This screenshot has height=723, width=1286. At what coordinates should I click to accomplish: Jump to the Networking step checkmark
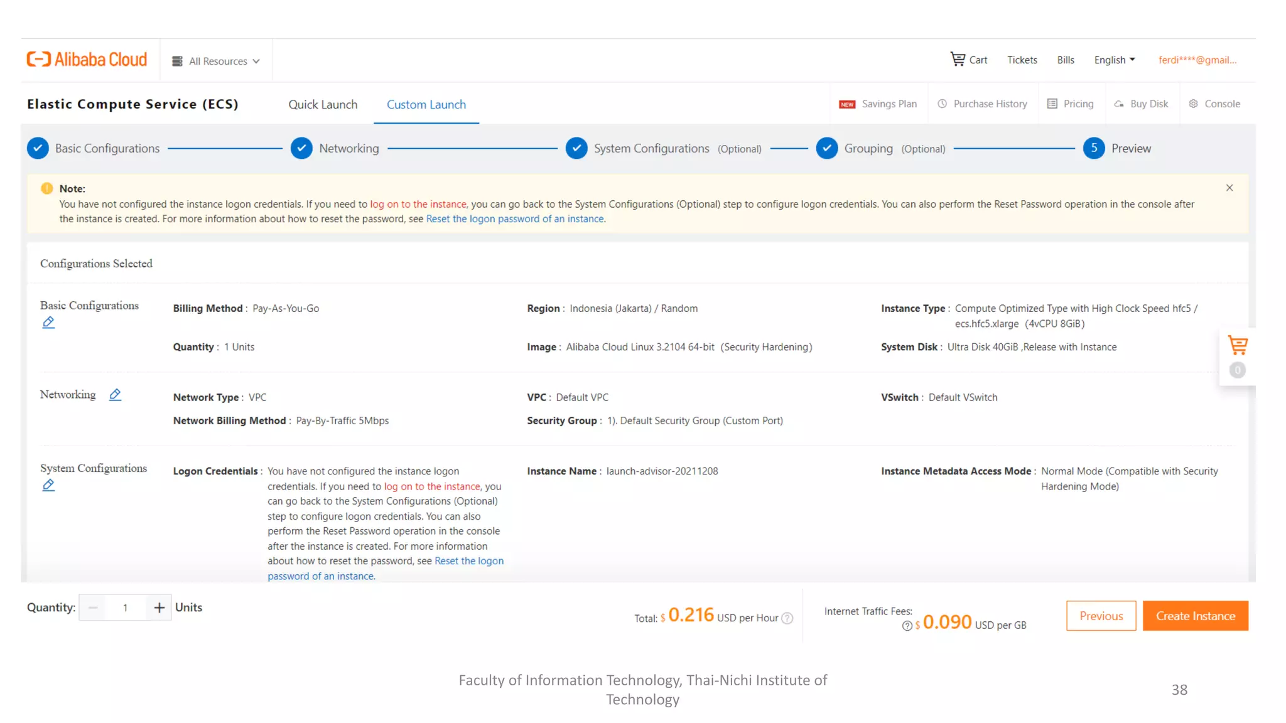pyautogui.click(x=301, y=149)
